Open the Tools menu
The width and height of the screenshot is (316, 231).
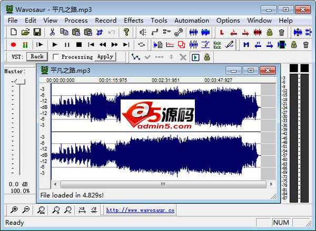(x=159, y=21)
